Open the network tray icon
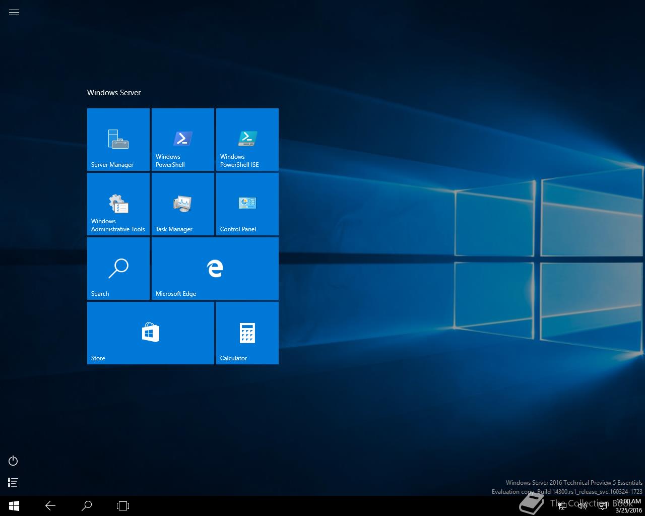 tap(562, 506)
